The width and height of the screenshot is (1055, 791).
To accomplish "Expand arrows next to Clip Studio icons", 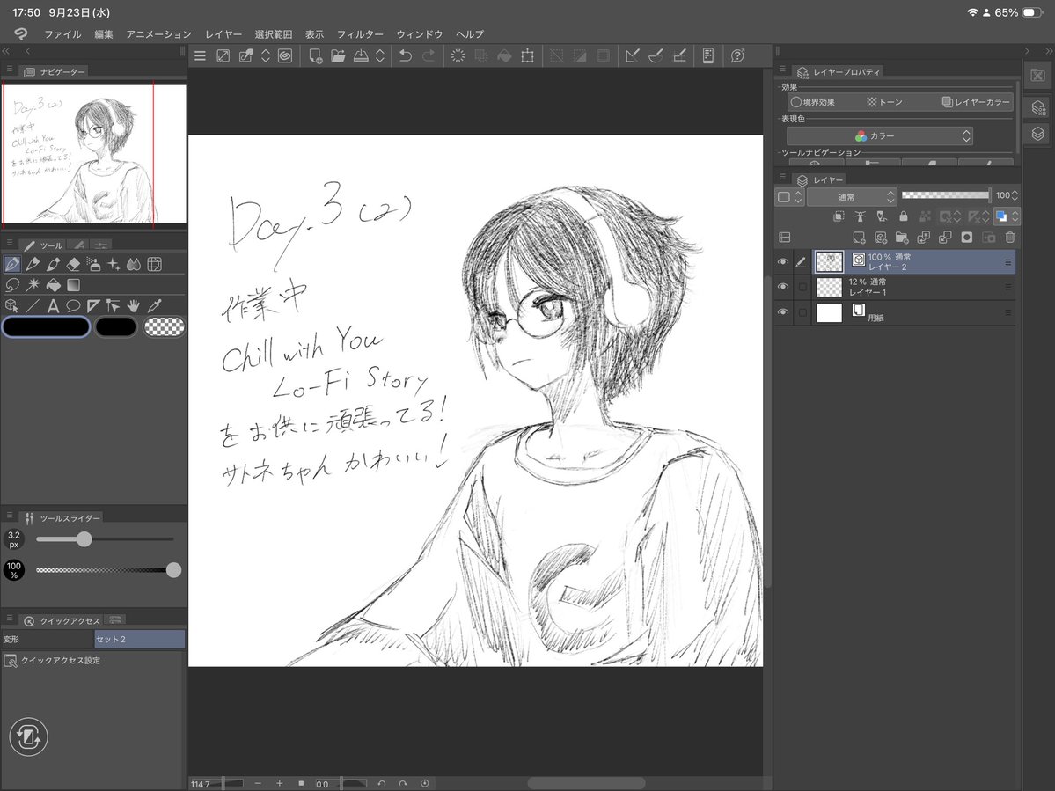I will pos(266,55).
